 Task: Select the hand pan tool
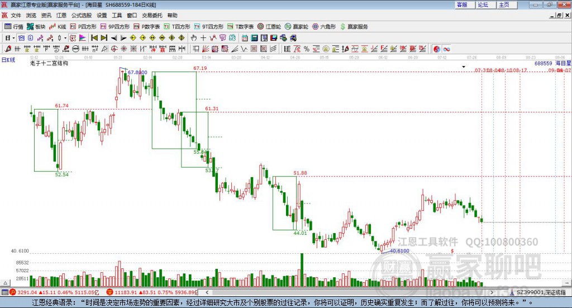(194, 38)
